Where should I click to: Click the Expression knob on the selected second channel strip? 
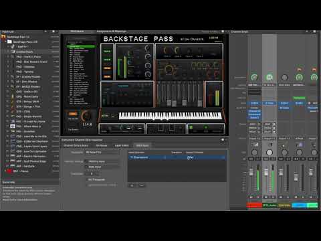[x=270, y=77]
